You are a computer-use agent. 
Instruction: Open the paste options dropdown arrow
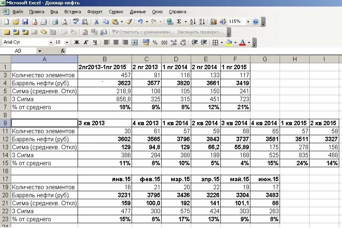(x=122, y=22)
